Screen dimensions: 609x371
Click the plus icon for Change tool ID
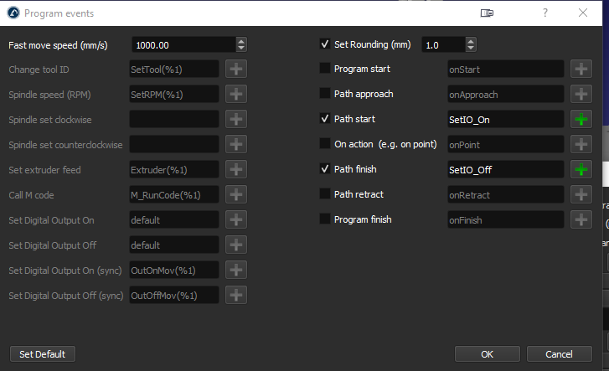click(236, 69)
